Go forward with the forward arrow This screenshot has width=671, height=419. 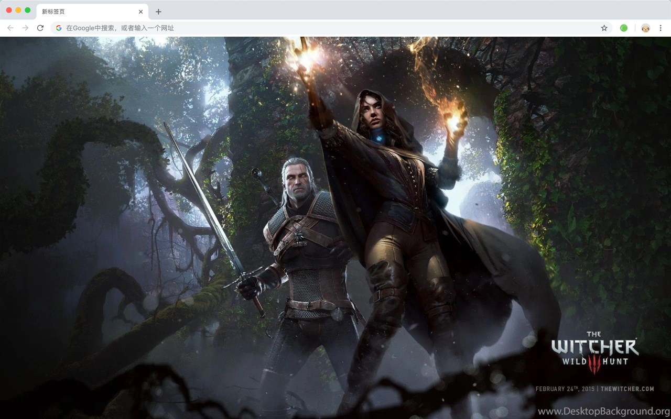(25, 28)
